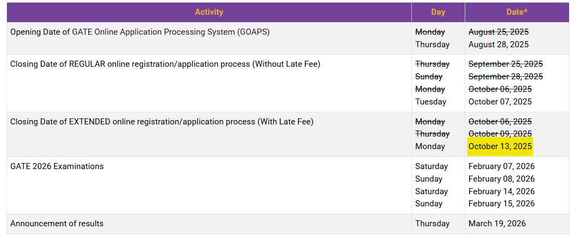Click the struck-through September 25, 2025 date
Screen dimensions: 576x238
(505, 64)
